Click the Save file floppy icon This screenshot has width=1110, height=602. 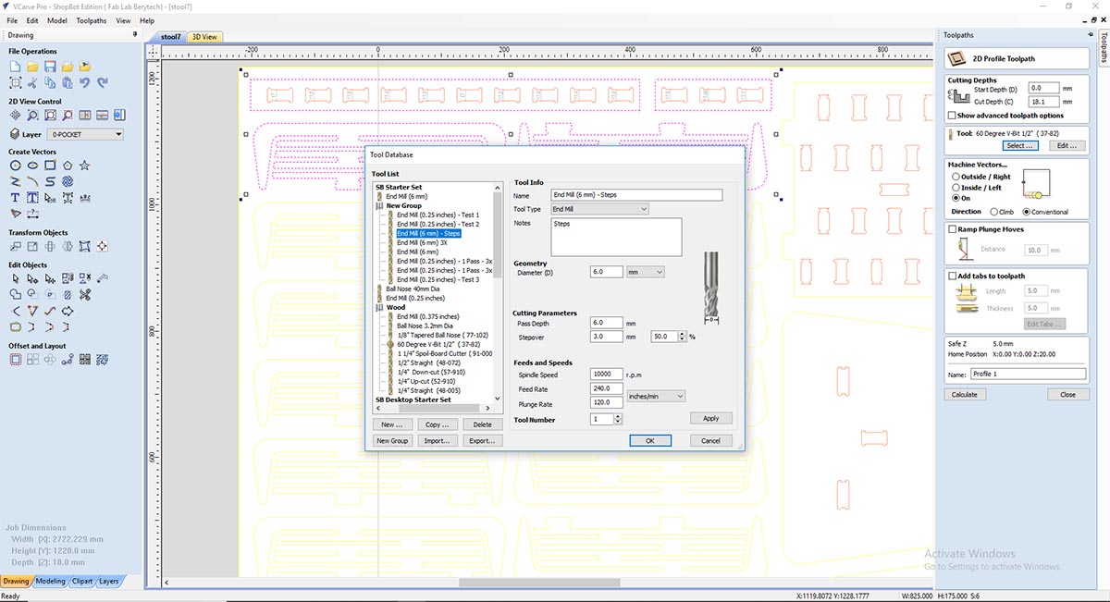click(x=50, y=67)
